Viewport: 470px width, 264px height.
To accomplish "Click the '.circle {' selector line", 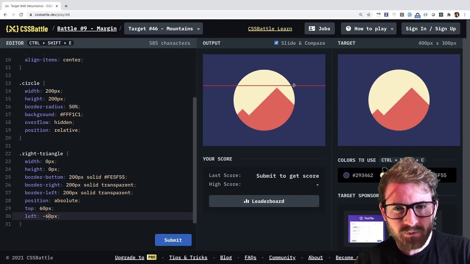I will [x=32, y=83].
